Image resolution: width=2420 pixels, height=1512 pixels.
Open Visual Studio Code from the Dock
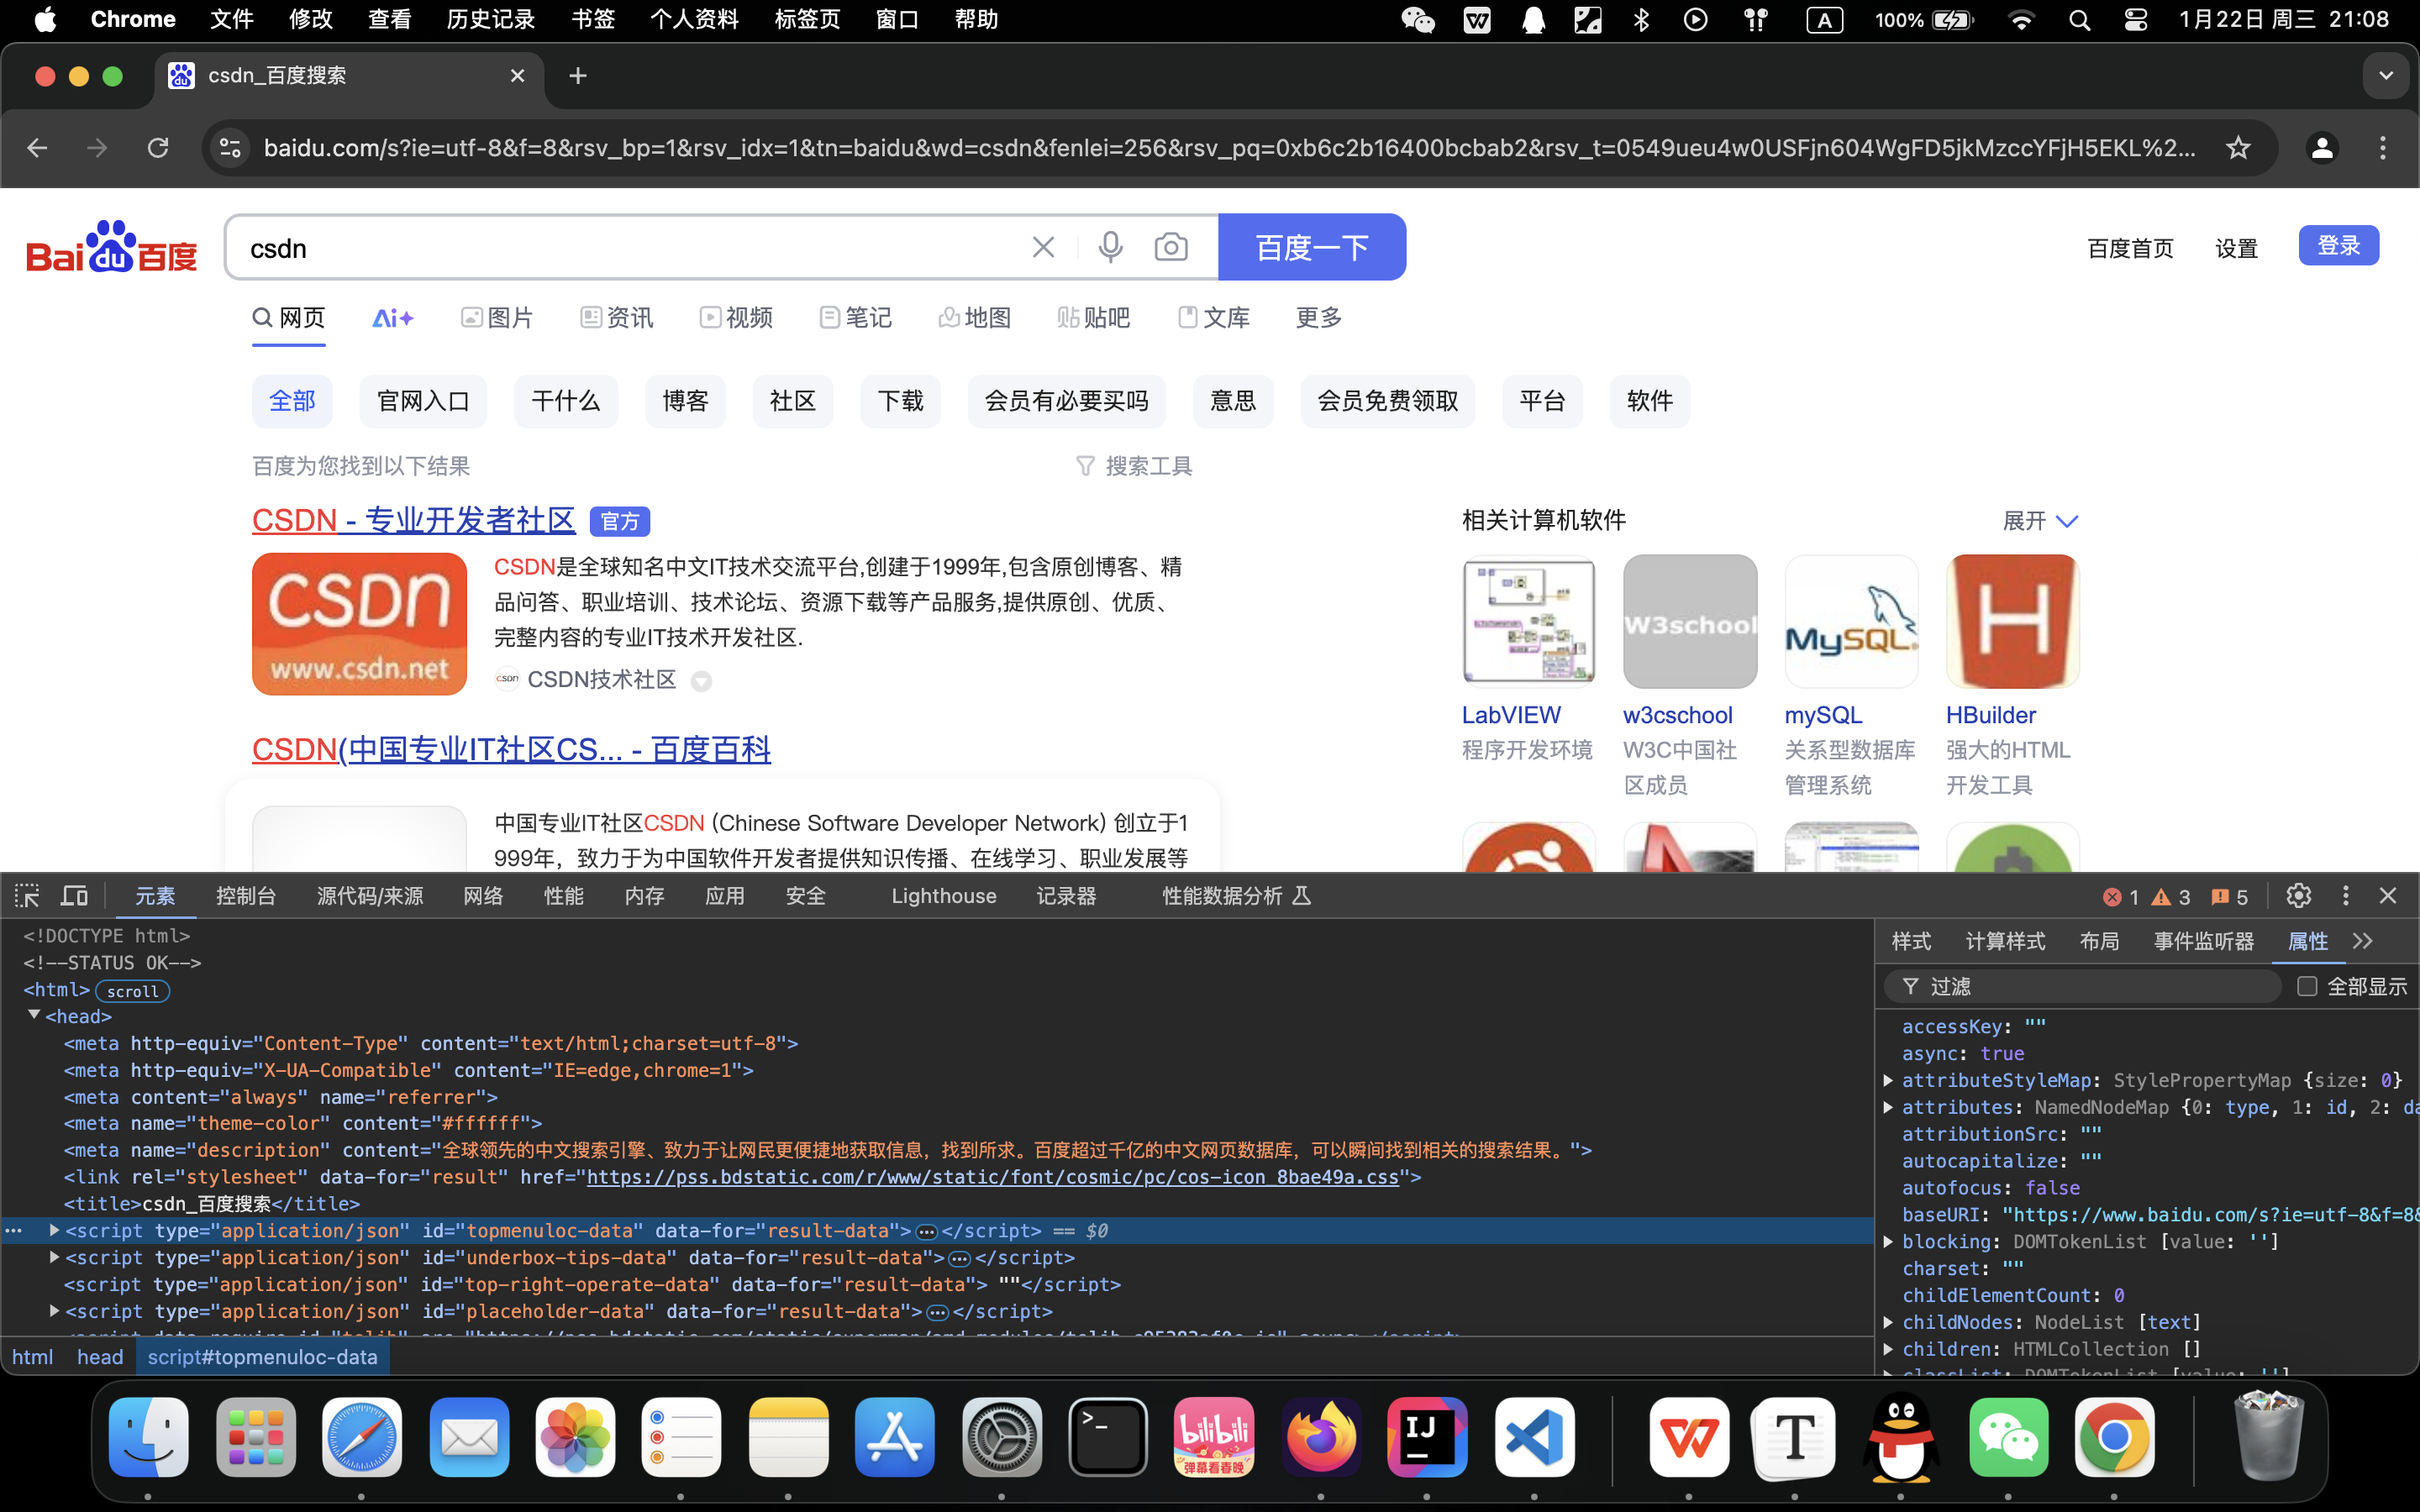click(1534, 1437)
